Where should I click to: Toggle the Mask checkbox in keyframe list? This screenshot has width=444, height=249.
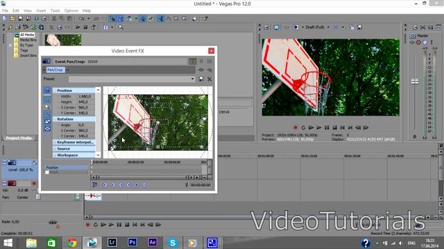pos(47,172)
